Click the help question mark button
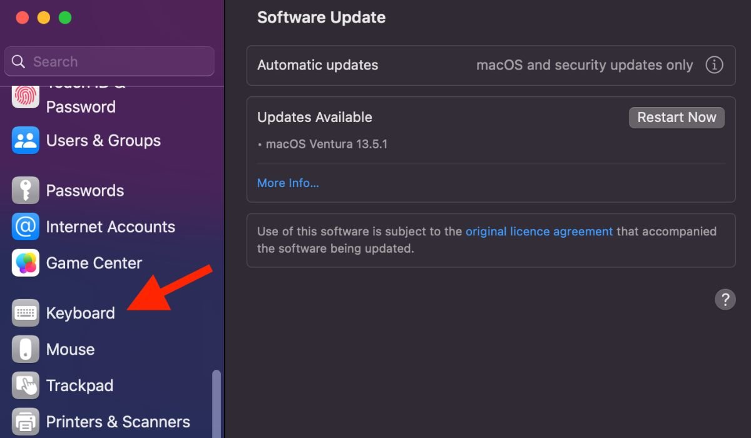The width and height of the screenshot is (751, 438). [725, 299]
